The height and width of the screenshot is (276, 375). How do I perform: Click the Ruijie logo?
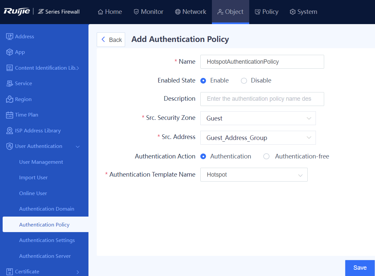click(x=17, y=12)
